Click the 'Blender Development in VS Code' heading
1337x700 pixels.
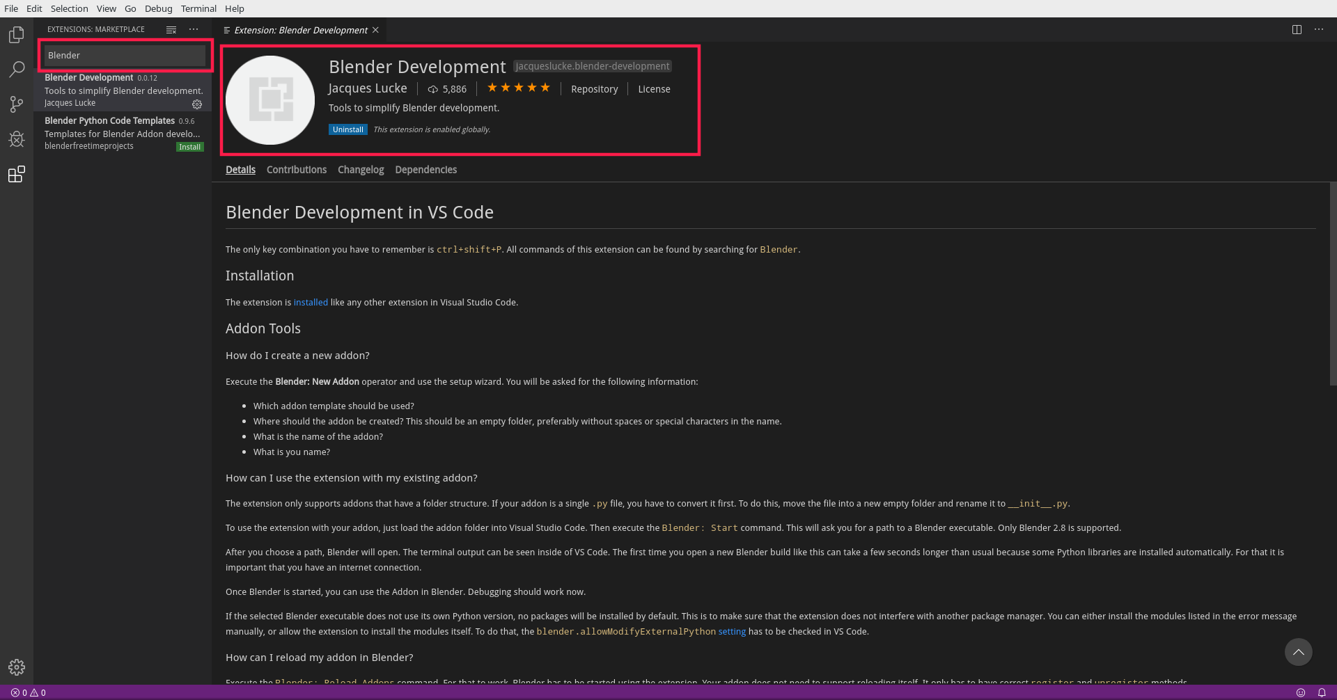pyautogui.click(x=359, y=212)
